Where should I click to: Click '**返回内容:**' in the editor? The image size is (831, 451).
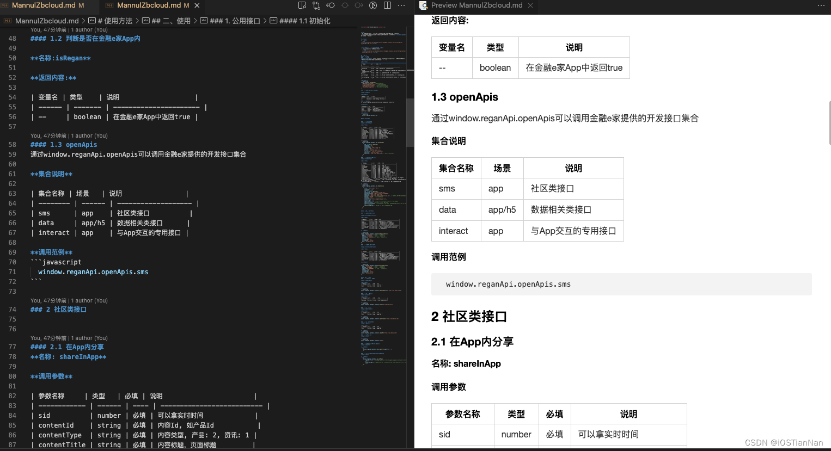53,78
